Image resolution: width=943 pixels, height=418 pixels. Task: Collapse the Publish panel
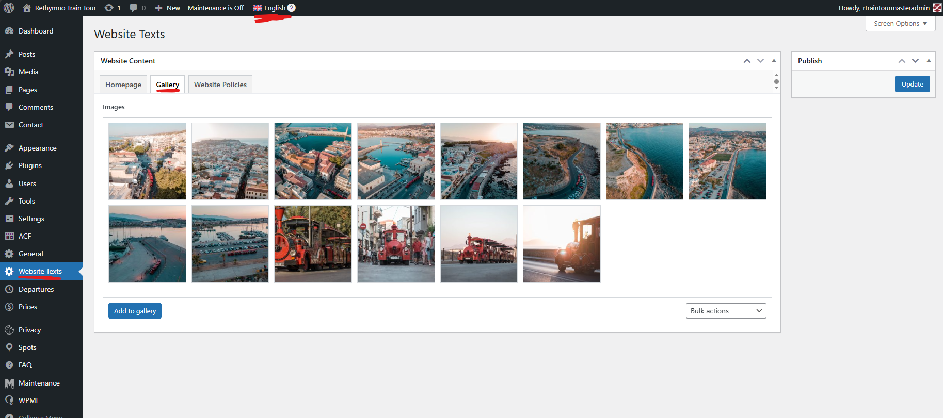coord(929,61)
